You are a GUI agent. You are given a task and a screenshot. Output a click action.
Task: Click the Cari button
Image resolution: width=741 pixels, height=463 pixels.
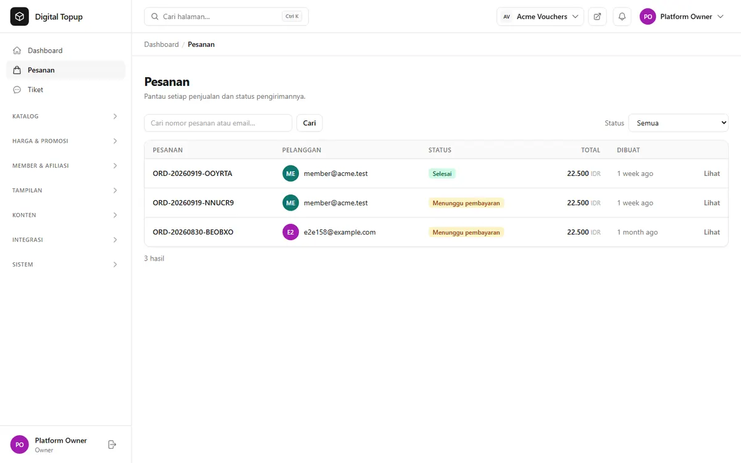(309, 123)
